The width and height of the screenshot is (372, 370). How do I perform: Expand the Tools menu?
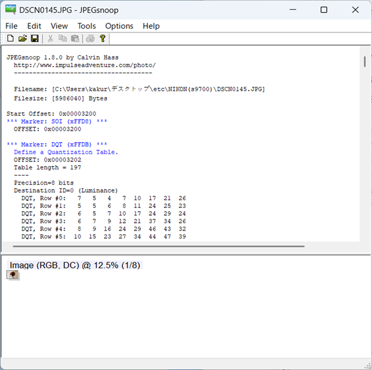coord(87,26)
